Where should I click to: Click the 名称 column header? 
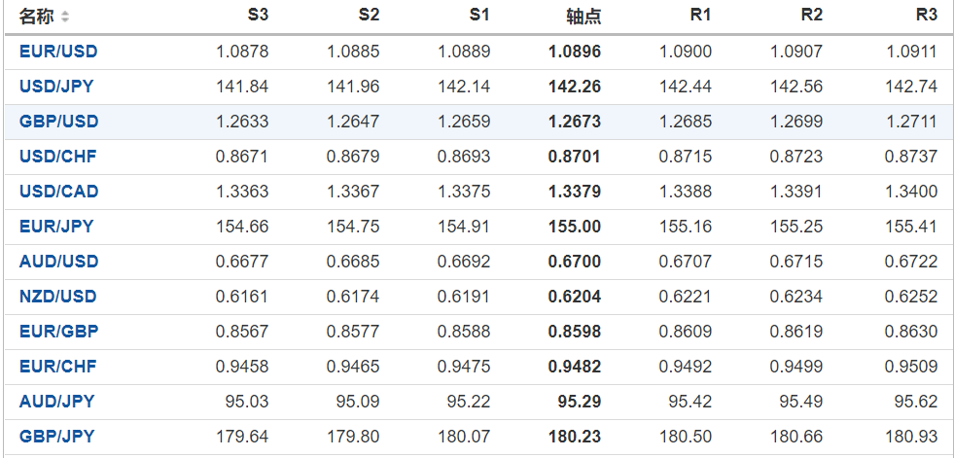click(x=37, y=17)
